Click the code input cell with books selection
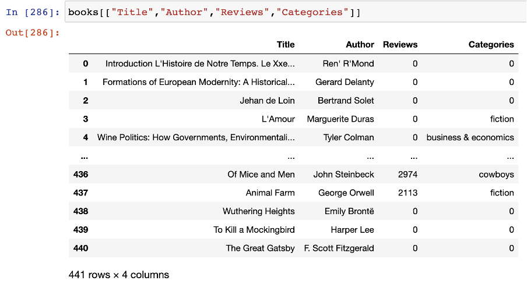The width and height of the screenshot is (527, 284). 296,12
